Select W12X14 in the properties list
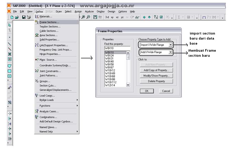 point(115,85)
